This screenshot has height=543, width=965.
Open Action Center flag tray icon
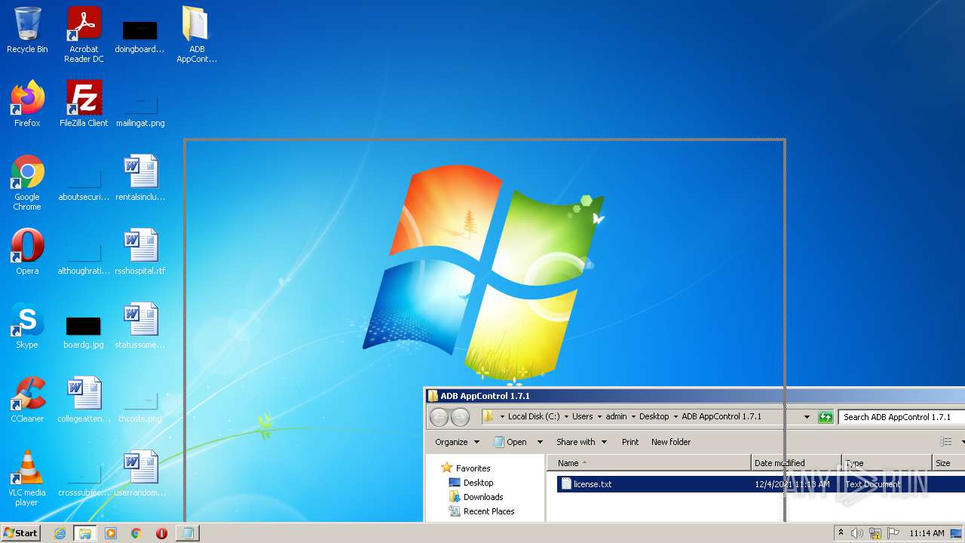[x=893, y=533]
